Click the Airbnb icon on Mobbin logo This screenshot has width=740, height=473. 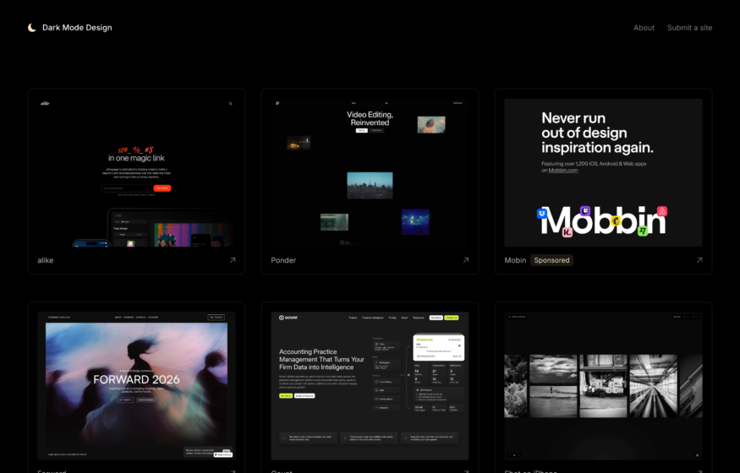point(662,211)
